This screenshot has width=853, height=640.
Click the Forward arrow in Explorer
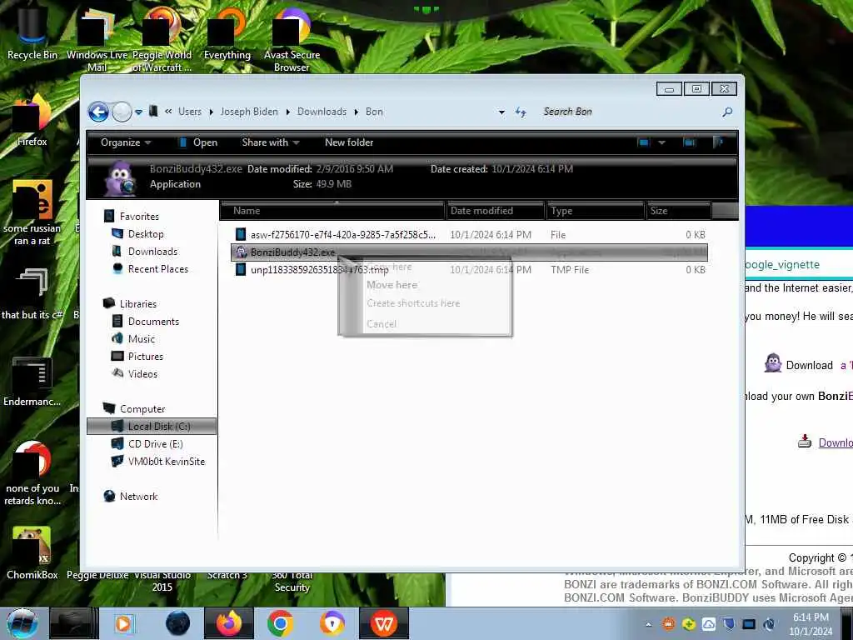point(122,112)
